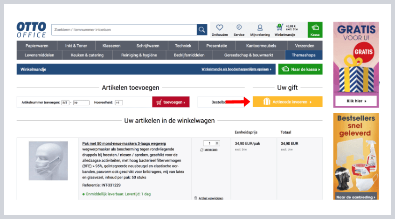Open Gereedschap & bouwmarkt menu
Viewport: 395px width, 219px height.
(249, 55)
